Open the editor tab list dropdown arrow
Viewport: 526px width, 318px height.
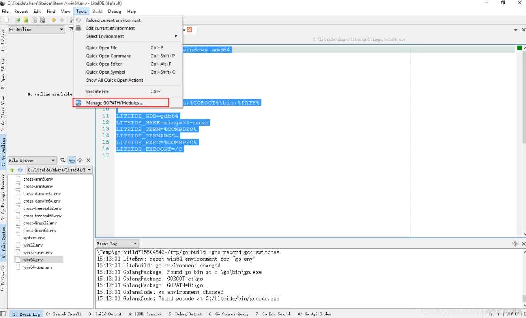[x=516, y=30]
